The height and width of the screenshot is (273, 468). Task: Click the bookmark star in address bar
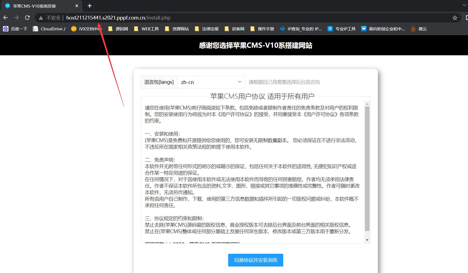click(x=454, y=18)
